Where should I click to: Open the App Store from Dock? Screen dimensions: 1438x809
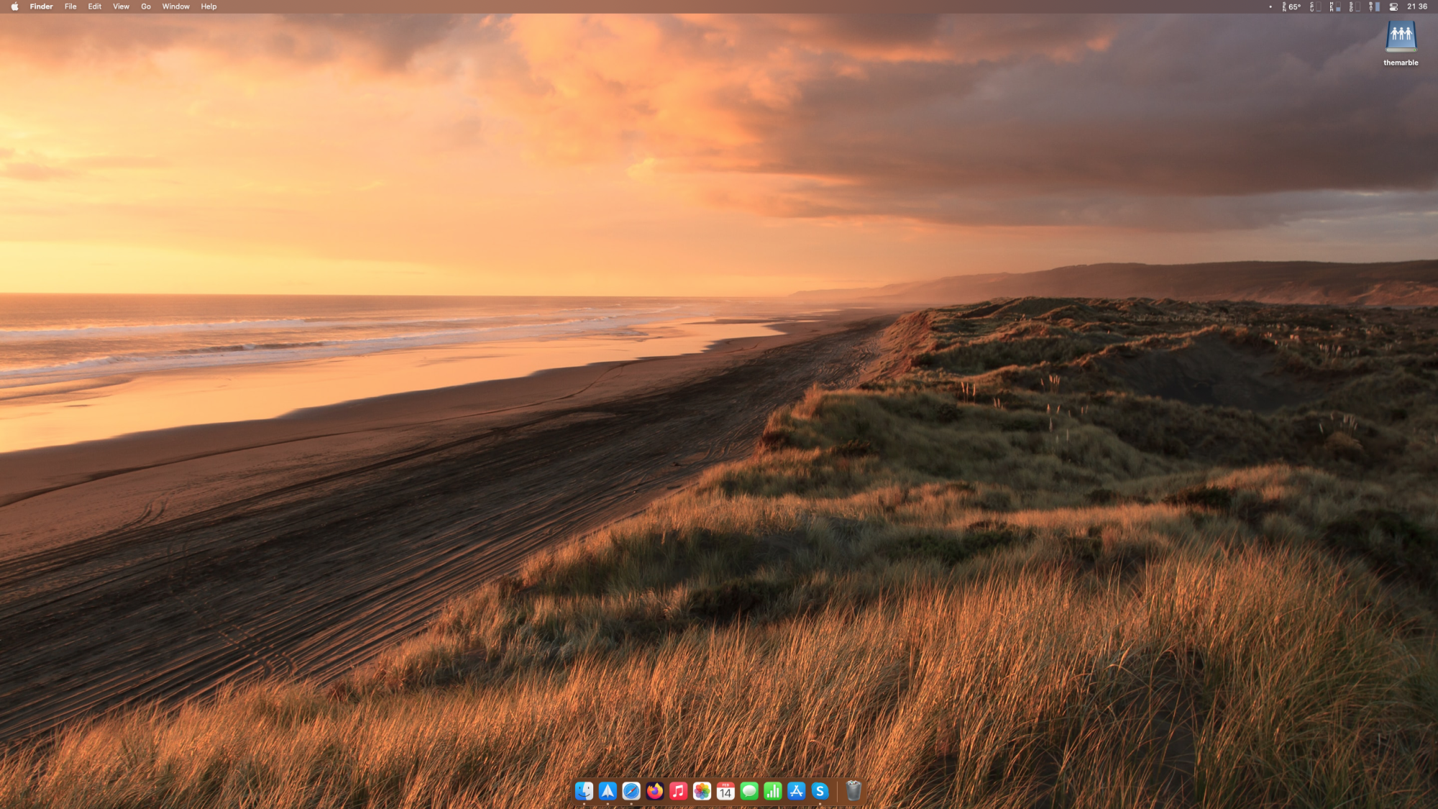tap(796, 791)
